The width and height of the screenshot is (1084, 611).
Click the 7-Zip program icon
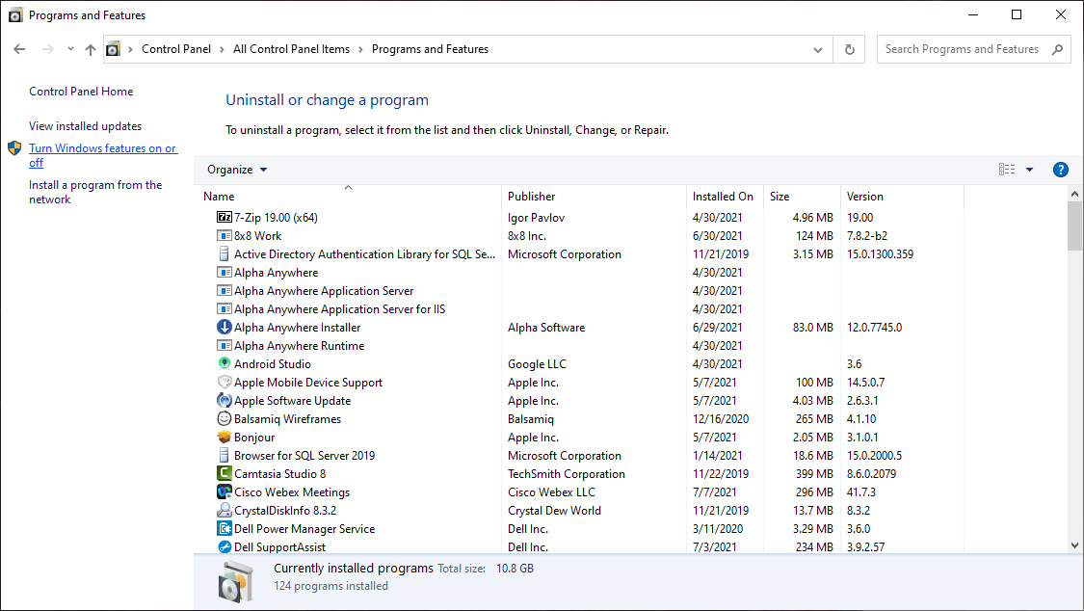click(x=224, y=217)
